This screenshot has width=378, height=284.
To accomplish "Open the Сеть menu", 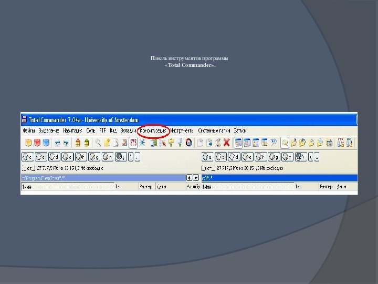I will pyautogui.click(x=91, y=130).
